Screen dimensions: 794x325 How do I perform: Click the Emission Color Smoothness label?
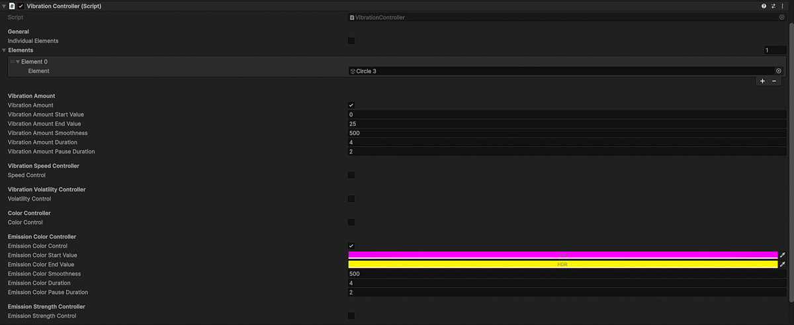[44, 273]
